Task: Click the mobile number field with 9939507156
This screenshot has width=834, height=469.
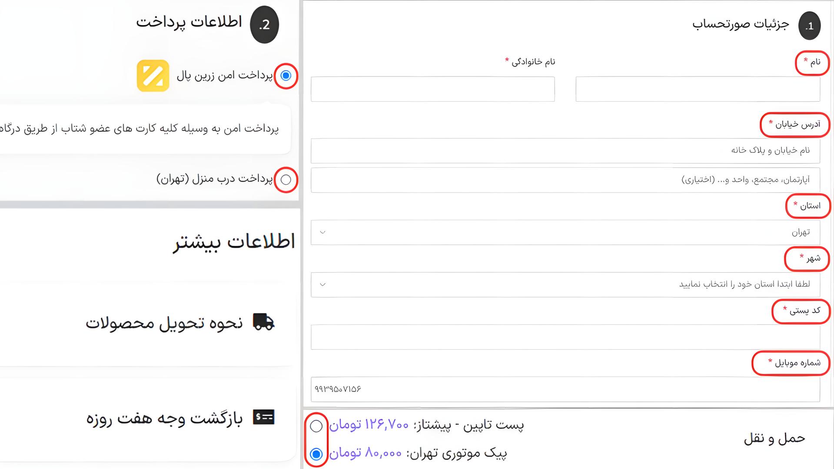Action: pyautogui.click(x=565, y=389)
